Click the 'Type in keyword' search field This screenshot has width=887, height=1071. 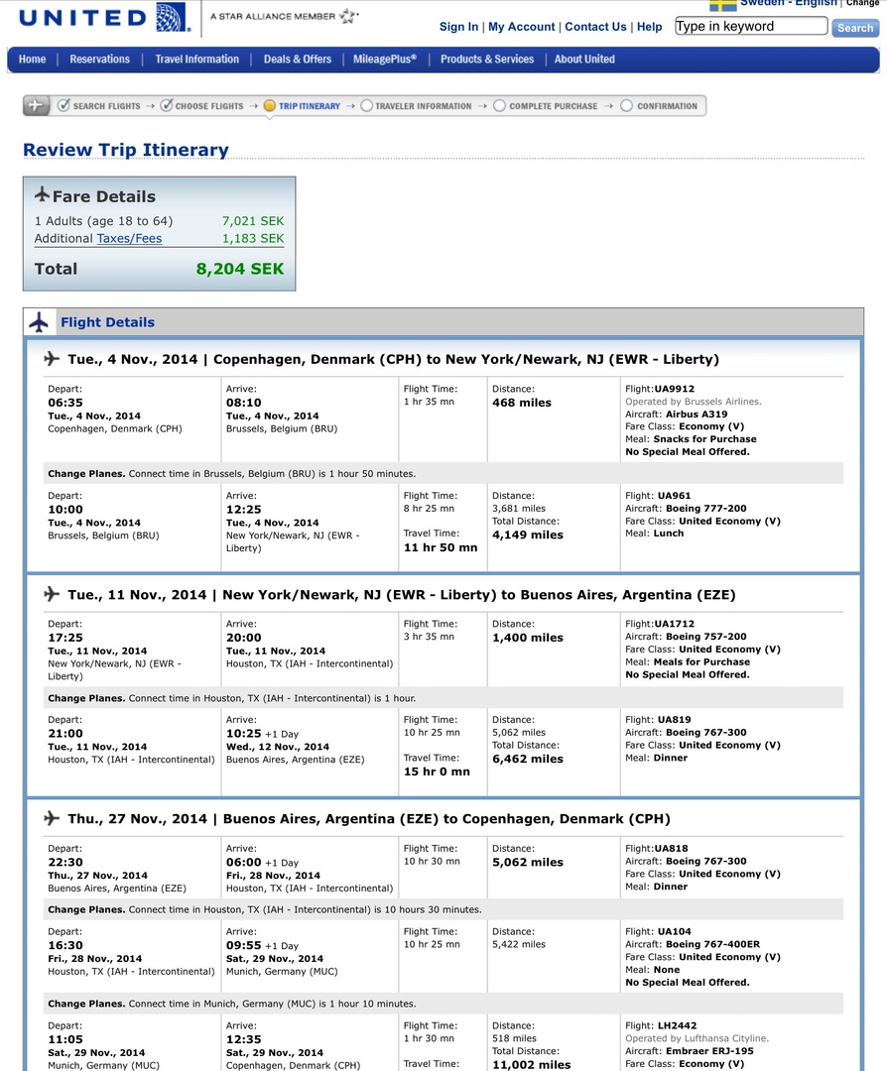coord(750,27)
